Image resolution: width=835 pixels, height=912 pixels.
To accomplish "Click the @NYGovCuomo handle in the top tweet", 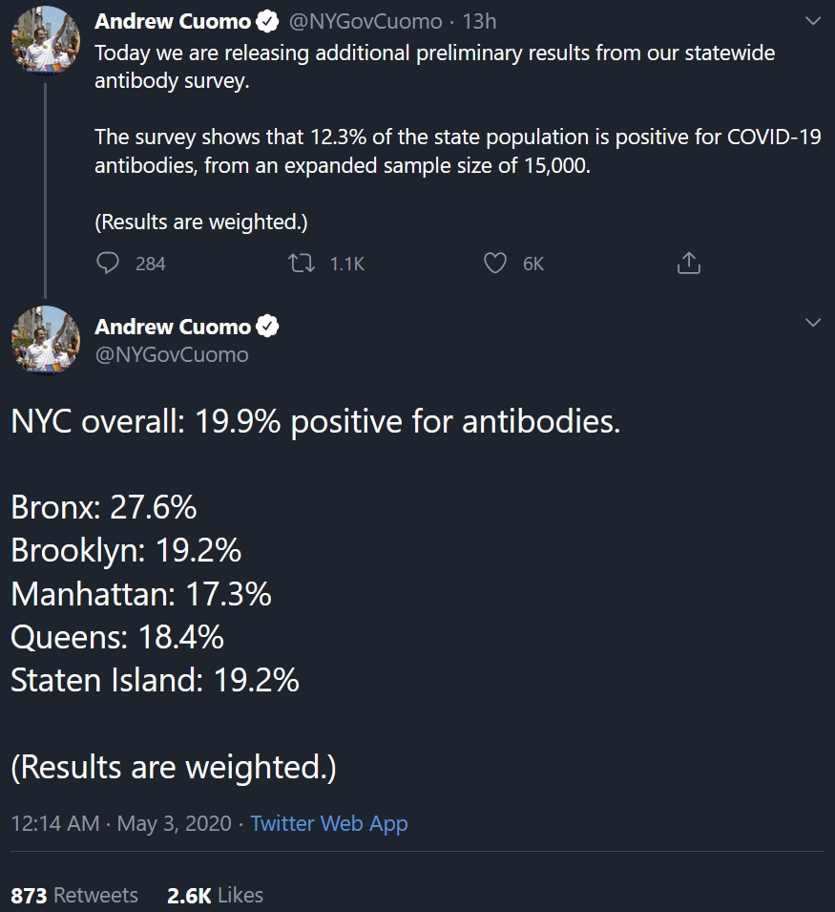I will [x=365, y=21].
